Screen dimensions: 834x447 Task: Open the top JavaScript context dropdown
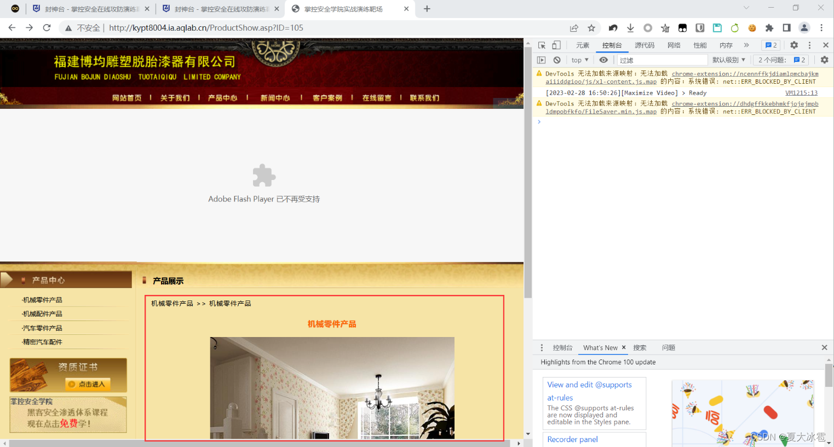click(x=580, y=60)
